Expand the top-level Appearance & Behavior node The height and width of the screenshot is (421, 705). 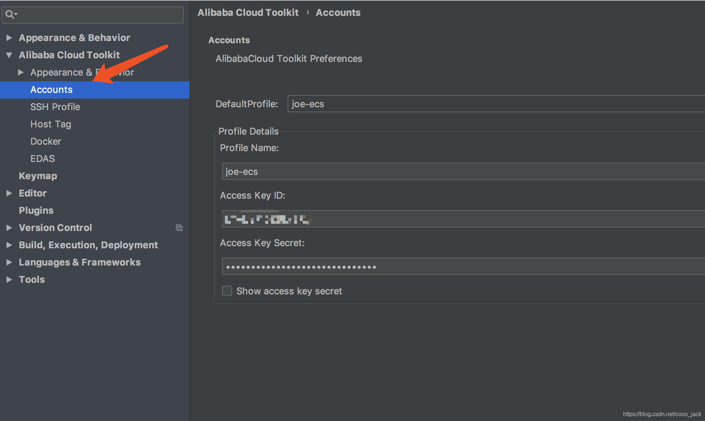pos(9,38)
